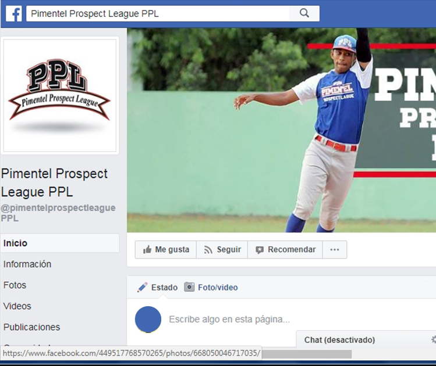
Task: Open Publicaciones in the sidebar
Action: point(31,327)
